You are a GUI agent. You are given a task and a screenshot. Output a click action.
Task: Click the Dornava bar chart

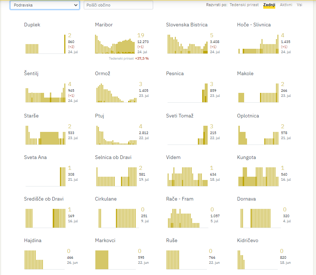(x=261, y=218)
